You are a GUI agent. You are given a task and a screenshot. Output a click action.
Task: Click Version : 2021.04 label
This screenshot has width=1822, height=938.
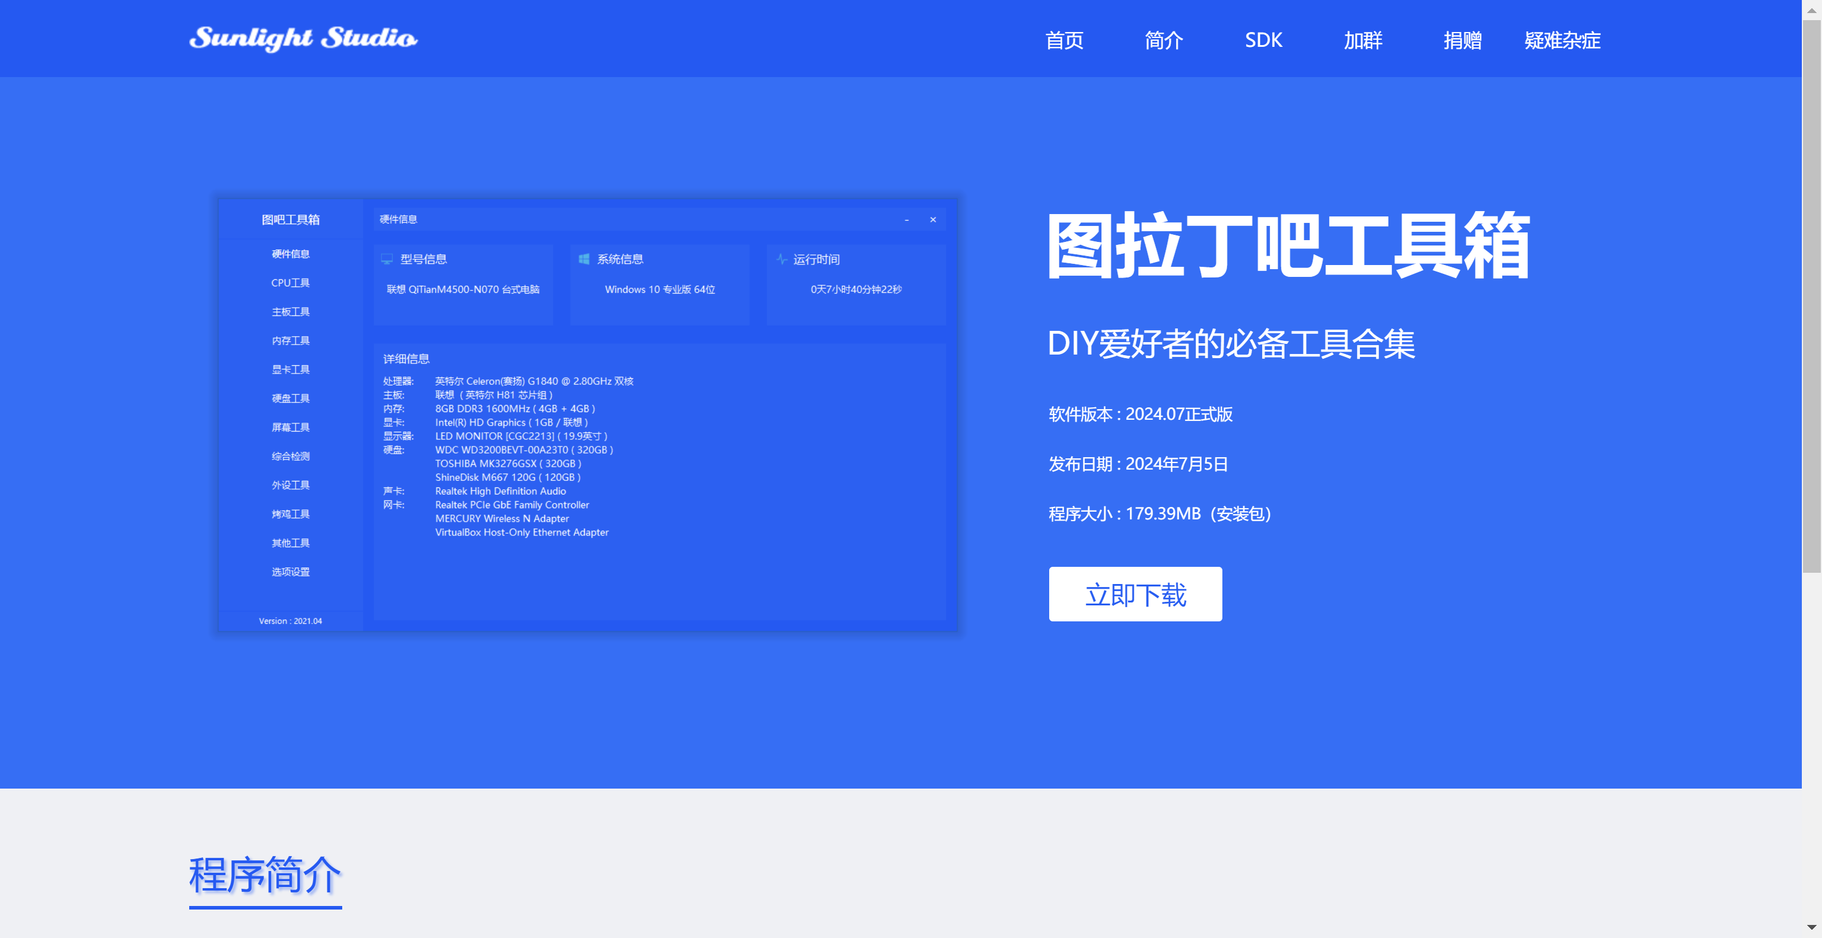pyautogui.click(x=290, y=621)
